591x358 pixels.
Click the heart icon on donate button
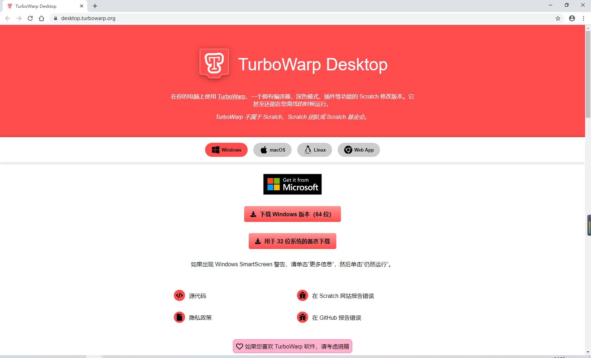tap(240, 346)
